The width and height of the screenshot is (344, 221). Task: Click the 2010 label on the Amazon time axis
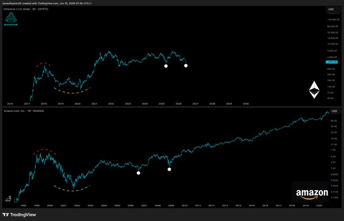tap(185, 206)
